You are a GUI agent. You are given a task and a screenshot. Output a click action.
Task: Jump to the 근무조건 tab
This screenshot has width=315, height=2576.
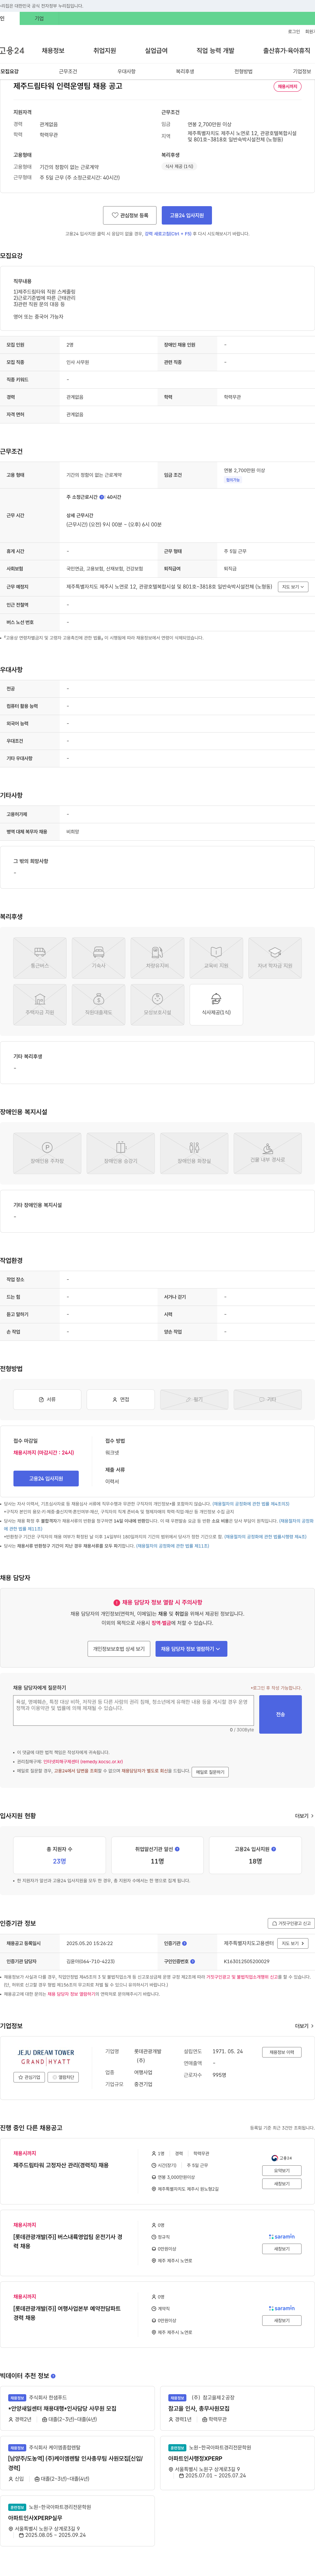coord(68,72)
